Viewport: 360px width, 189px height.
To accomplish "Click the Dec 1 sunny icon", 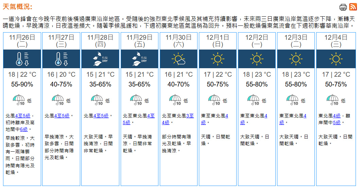I will (218, 59).
